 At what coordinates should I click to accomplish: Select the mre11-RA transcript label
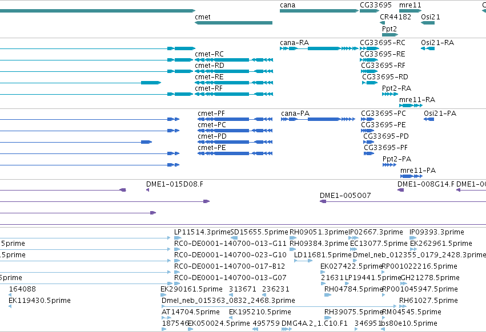pos(417,100)
